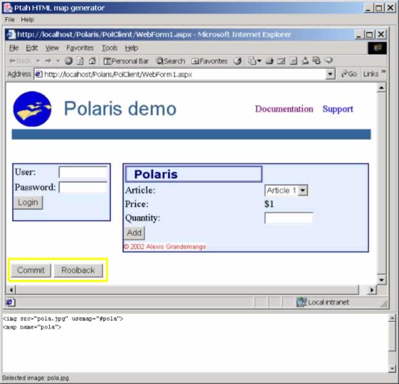
Task: Expand the address bar dropdown
Action: click(x=330, y=75)
